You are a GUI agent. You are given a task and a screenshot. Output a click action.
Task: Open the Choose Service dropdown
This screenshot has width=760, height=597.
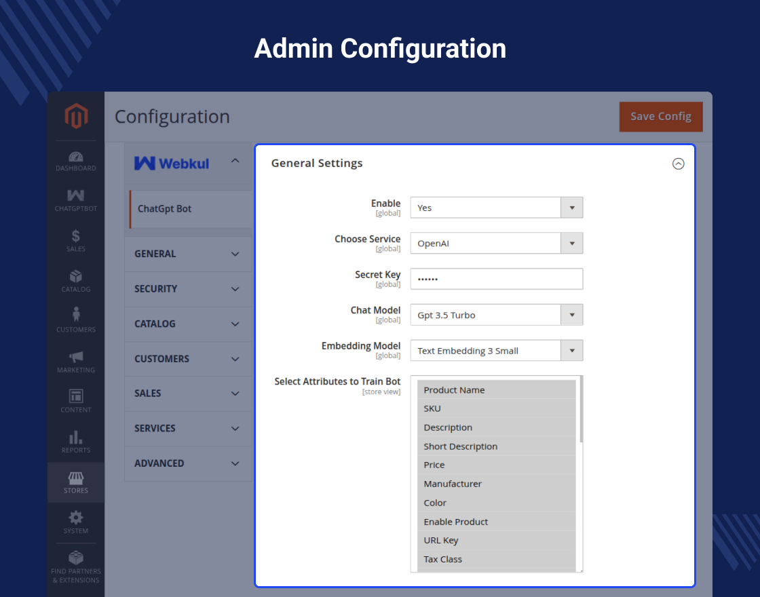click(x=496, y=244)
